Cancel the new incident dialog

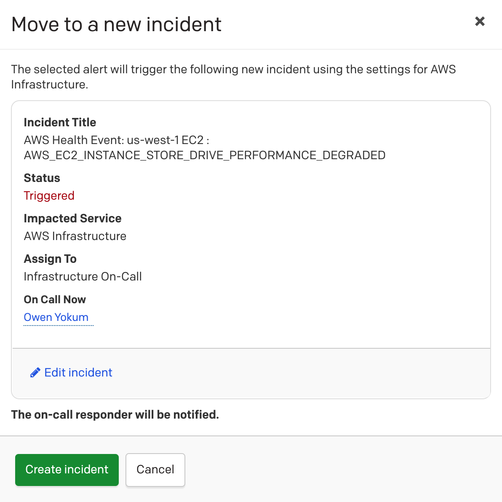pyautogui.click(x=155, y=470)
